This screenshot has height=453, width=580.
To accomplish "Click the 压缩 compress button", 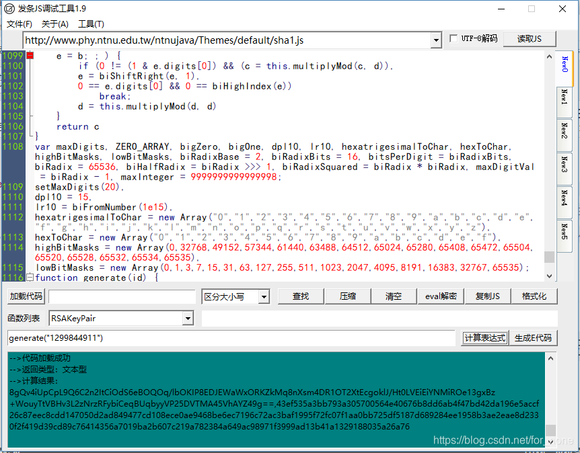I will pos(348,296).
